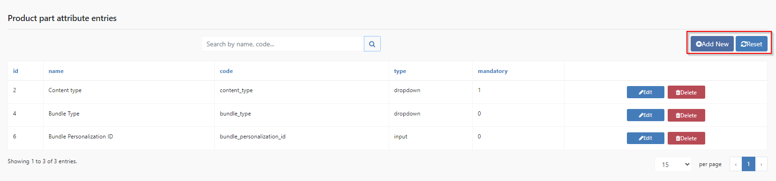Click the search magnifier icon button
The width and height of the screenshot is (776, 181).
pos(372,44)
